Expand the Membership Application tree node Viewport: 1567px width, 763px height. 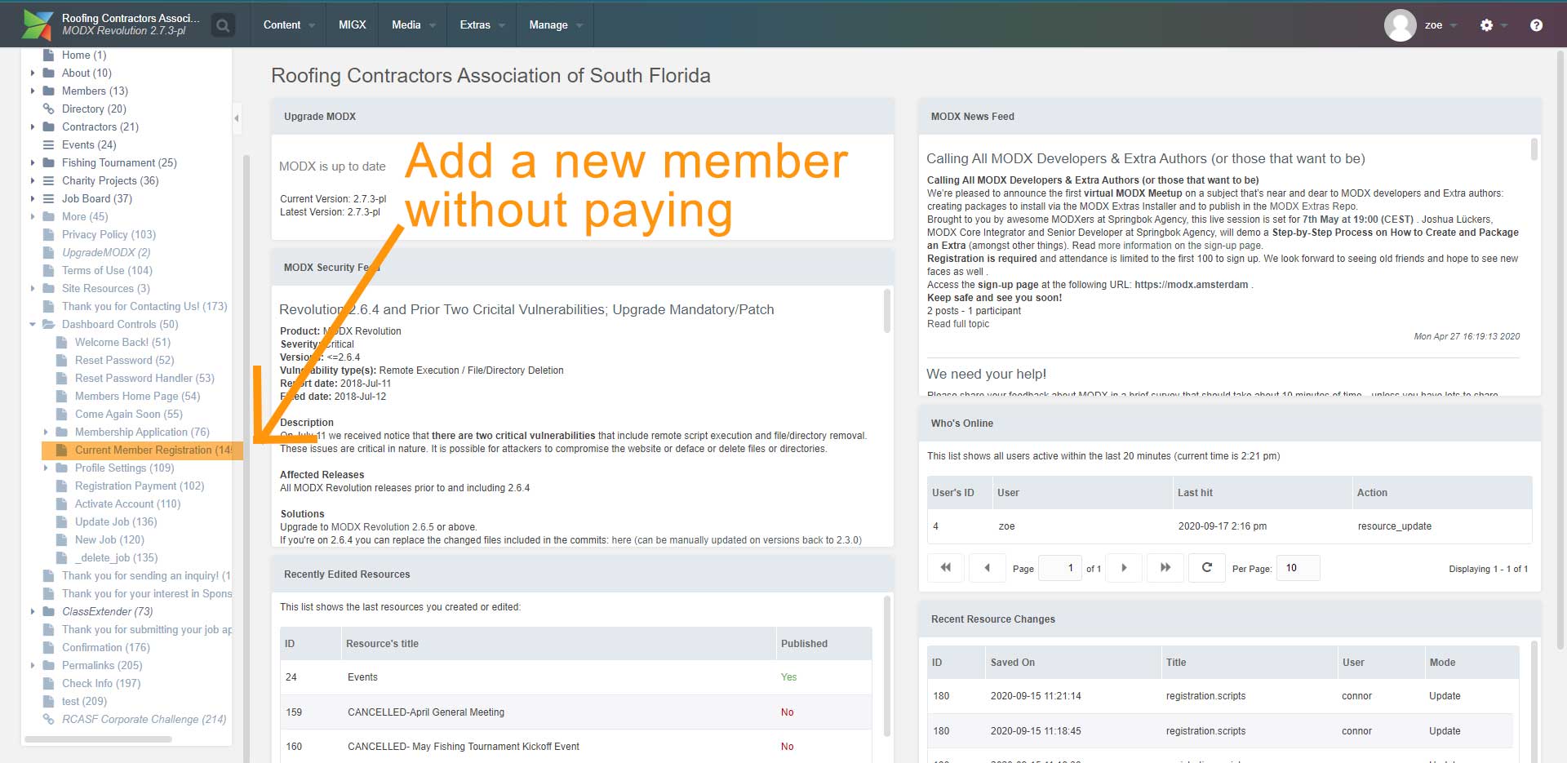(46, 433)
